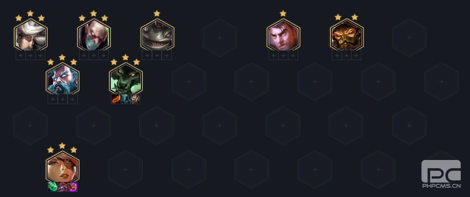Select the blue-bearded Zilean champion hex
The image size is (470, 197).
[62, 78]
